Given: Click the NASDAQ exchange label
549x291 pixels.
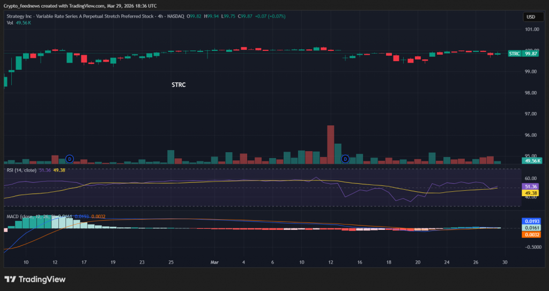Looking at the screenshot, I should (x=175, y=16).
